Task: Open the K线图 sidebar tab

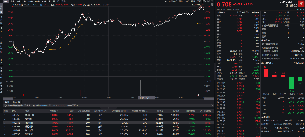Action: click(x=1, y=20)
